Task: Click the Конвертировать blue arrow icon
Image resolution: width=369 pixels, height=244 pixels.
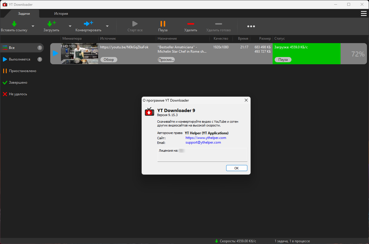Action: (89, 23)
